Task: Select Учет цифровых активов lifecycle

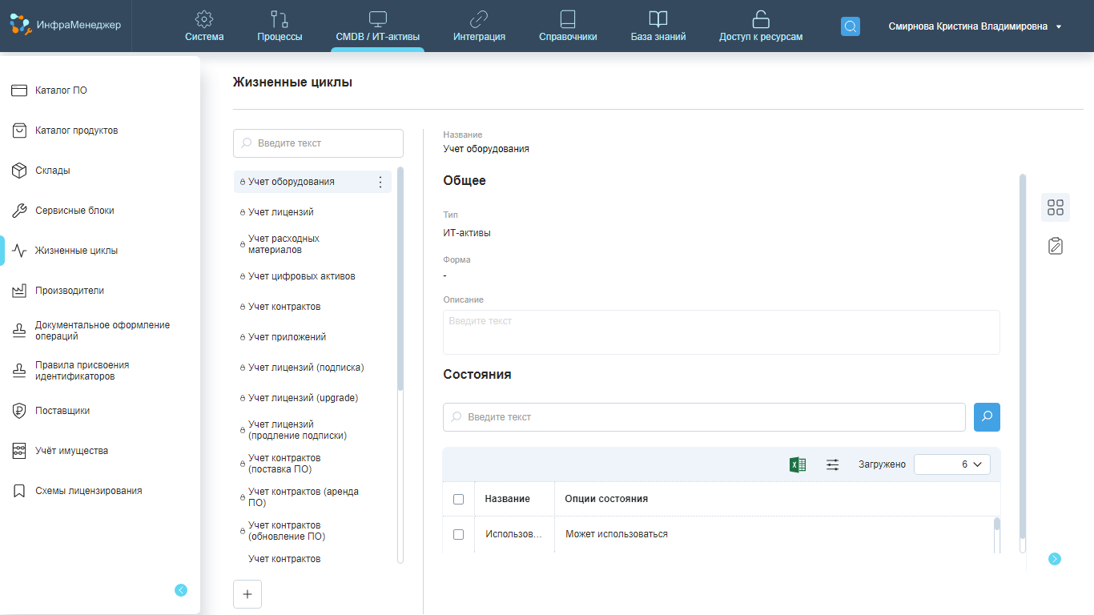Action: [302, 276]
